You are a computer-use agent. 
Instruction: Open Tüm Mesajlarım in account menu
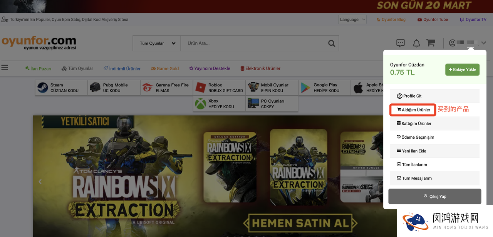pos(435,178)
